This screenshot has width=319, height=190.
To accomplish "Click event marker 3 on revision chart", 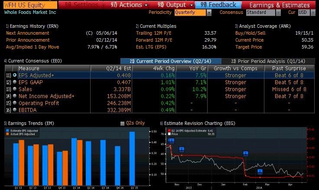I will coord(182,150).
